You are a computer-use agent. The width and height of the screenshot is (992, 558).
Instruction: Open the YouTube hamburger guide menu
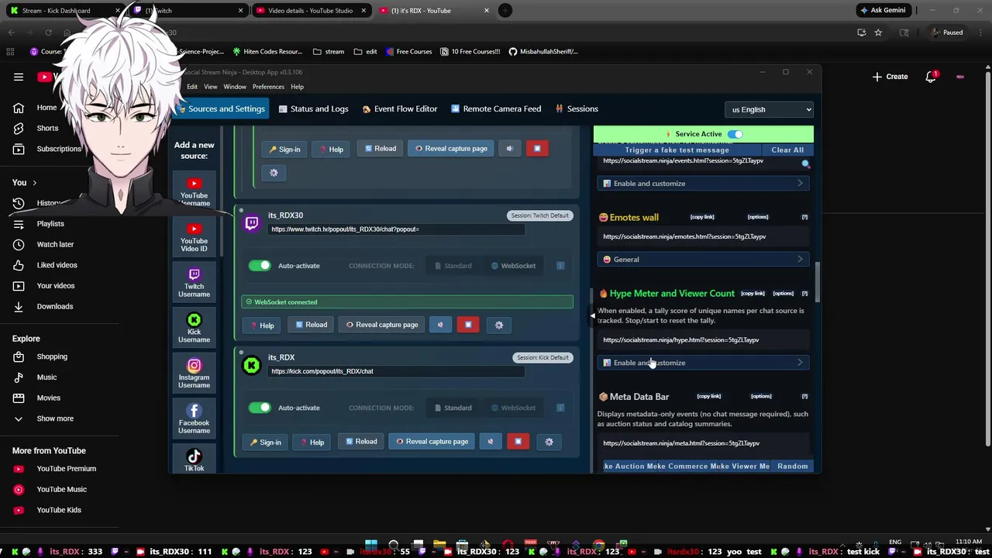click(19, 77)
